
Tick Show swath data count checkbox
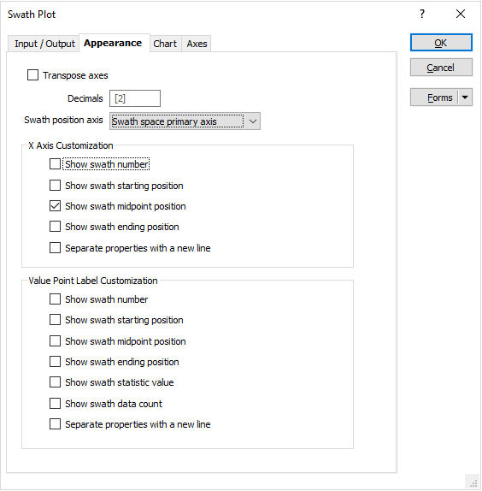pos(55,404)
